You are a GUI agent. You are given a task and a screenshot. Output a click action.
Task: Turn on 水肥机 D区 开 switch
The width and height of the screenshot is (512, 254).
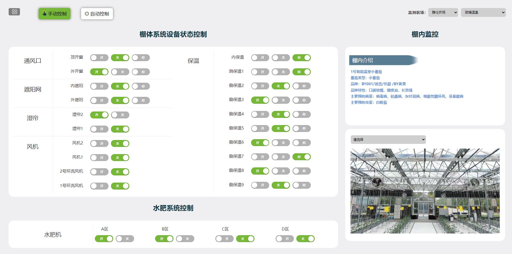[x=285, y=239]
